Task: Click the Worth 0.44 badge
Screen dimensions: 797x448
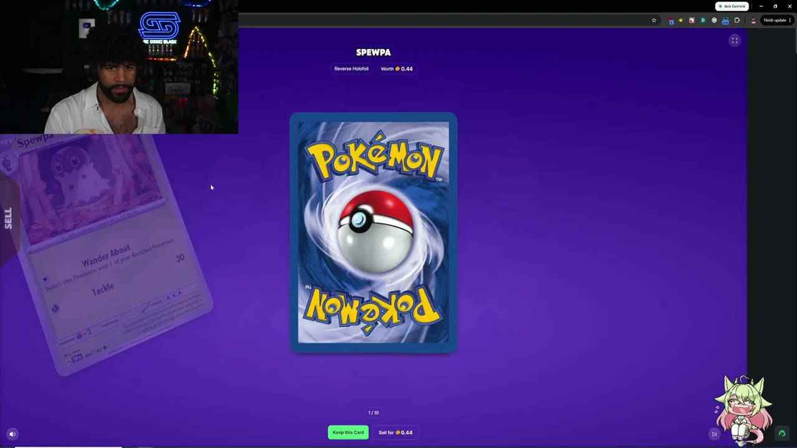Action: tap(397, 69)
